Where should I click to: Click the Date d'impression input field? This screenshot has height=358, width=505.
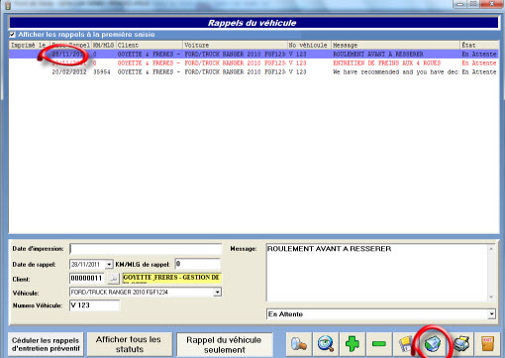[146, 249]
